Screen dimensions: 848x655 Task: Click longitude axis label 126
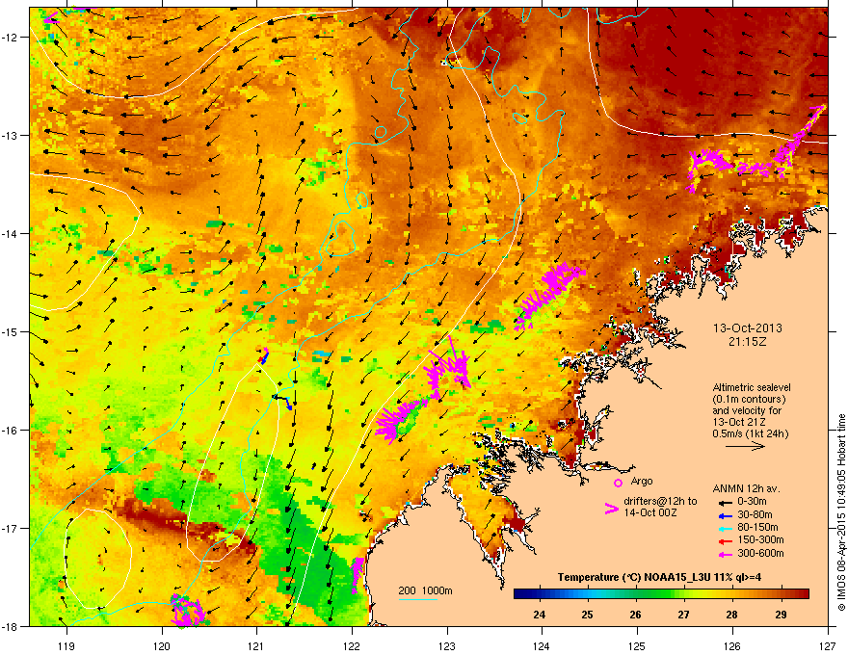point(732,645)
